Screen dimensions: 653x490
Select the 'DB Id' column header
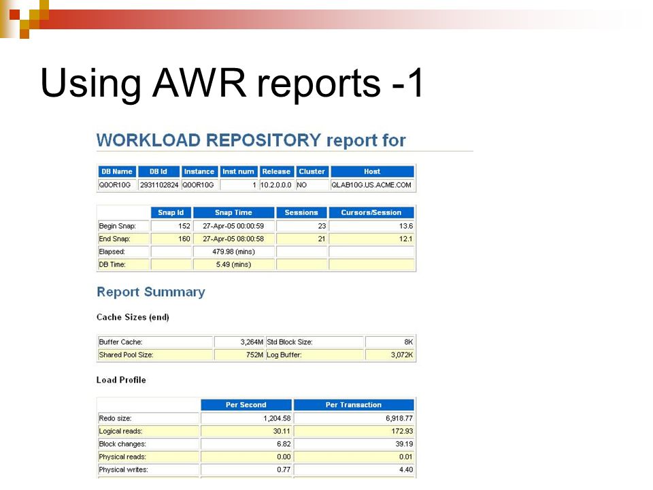(158, 171)
